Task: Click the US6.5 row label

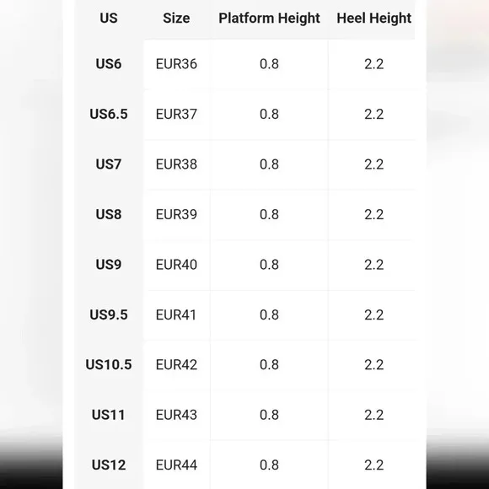Action: click(x=109, y=114)
